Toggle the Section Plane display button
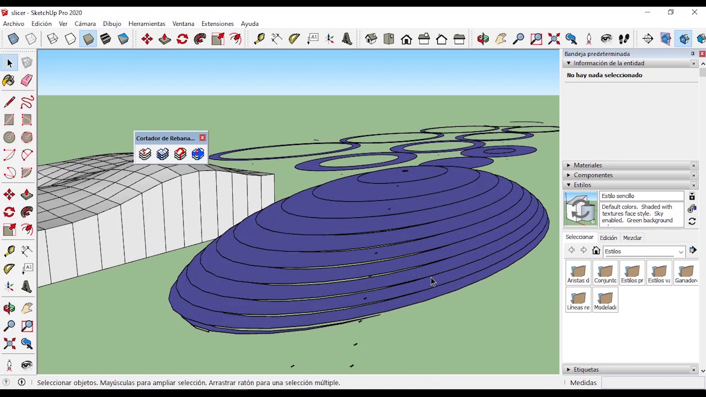The height and width of the screenshot is (397, 706). tap(666, 39)
